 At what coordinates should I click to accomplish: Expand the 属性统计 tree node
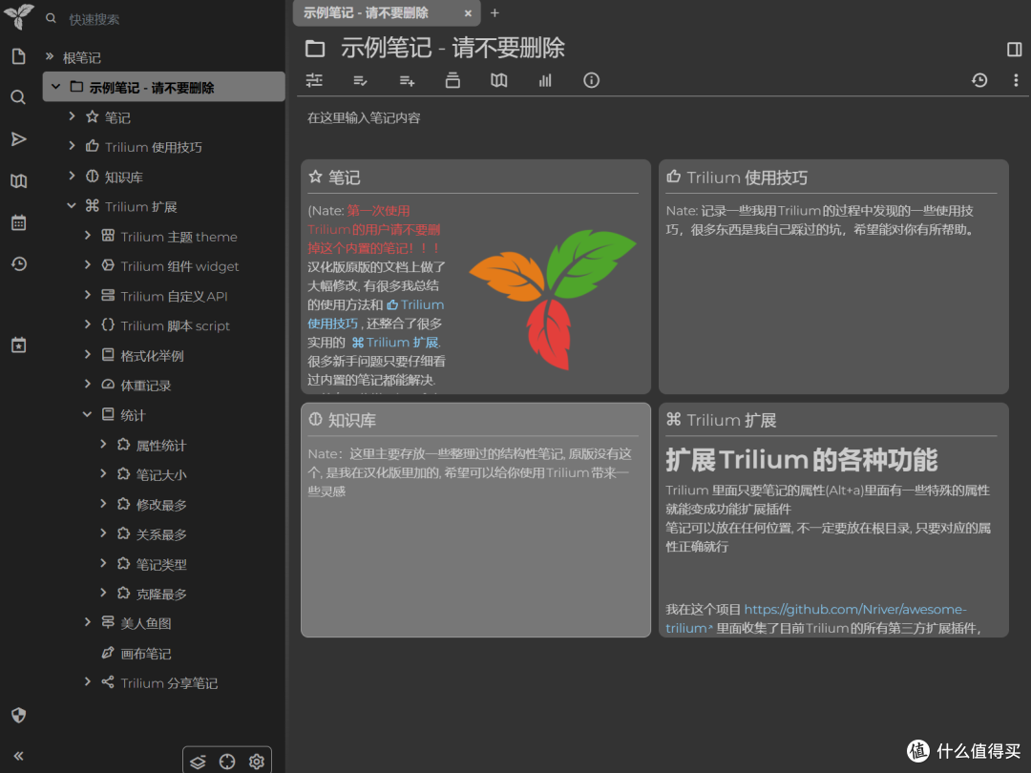pos(103,444)
